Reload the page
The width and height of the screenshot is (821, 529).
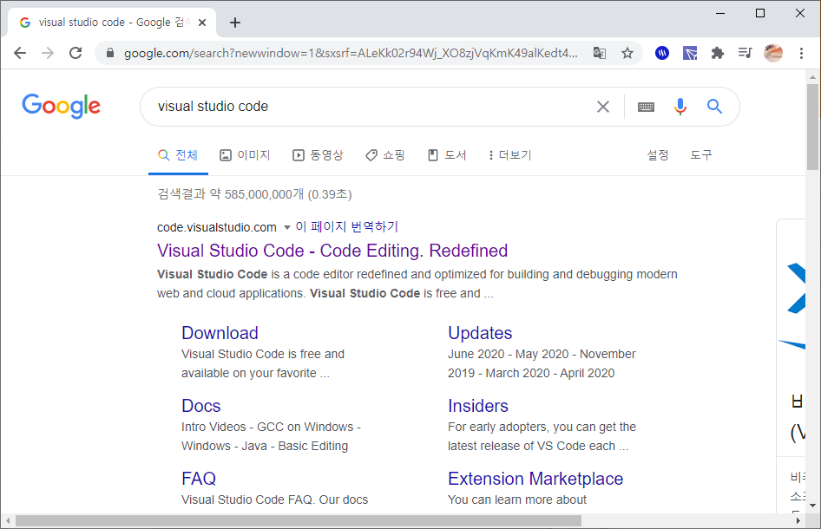tap(76, 53)
